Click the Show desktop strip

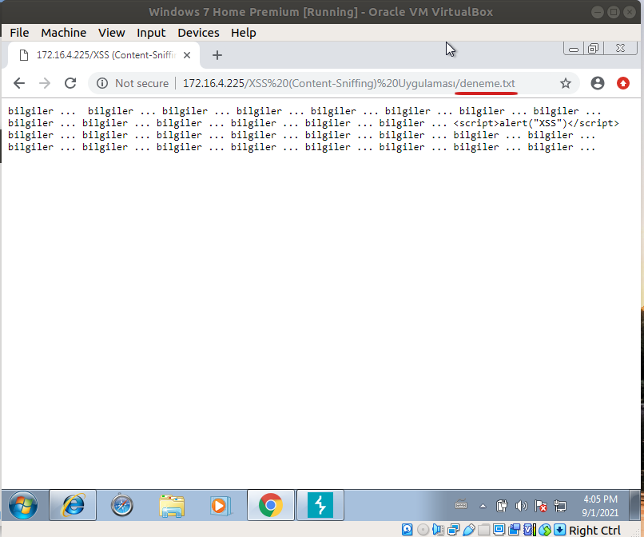tap(636, 505)
